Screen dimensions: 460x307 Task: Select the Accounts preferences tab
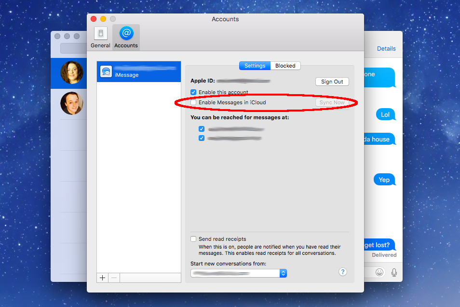126,37
